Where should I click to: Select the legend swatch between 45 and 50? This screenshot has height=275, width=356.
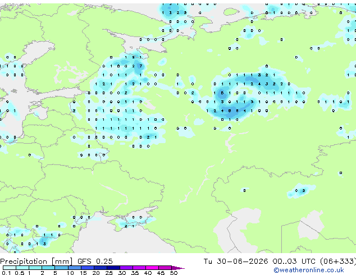[165, 268]
